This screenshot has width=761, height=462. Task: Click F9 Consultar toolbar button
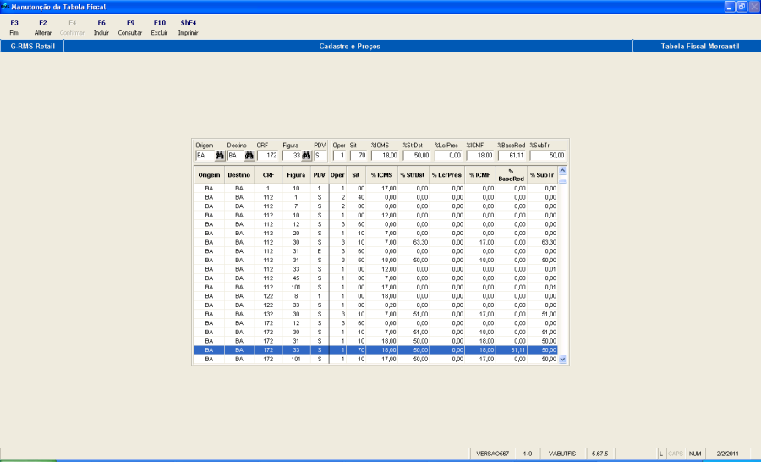(x=130, y=28)
